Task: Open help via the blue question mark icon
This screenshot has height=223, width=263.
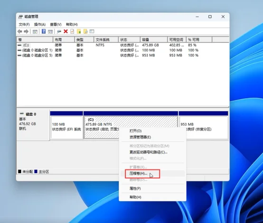Action: click(44, 31)
